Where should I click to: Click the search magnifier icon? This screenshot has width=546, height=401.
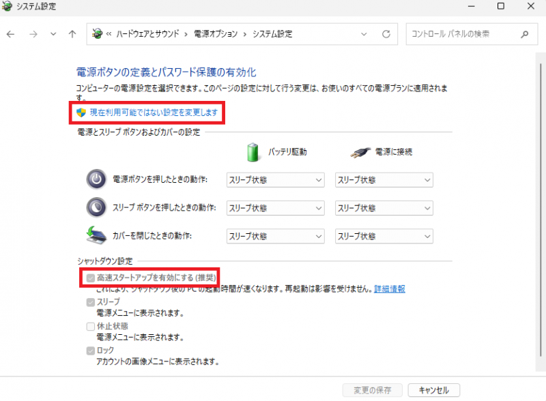(x=524, y=34)
